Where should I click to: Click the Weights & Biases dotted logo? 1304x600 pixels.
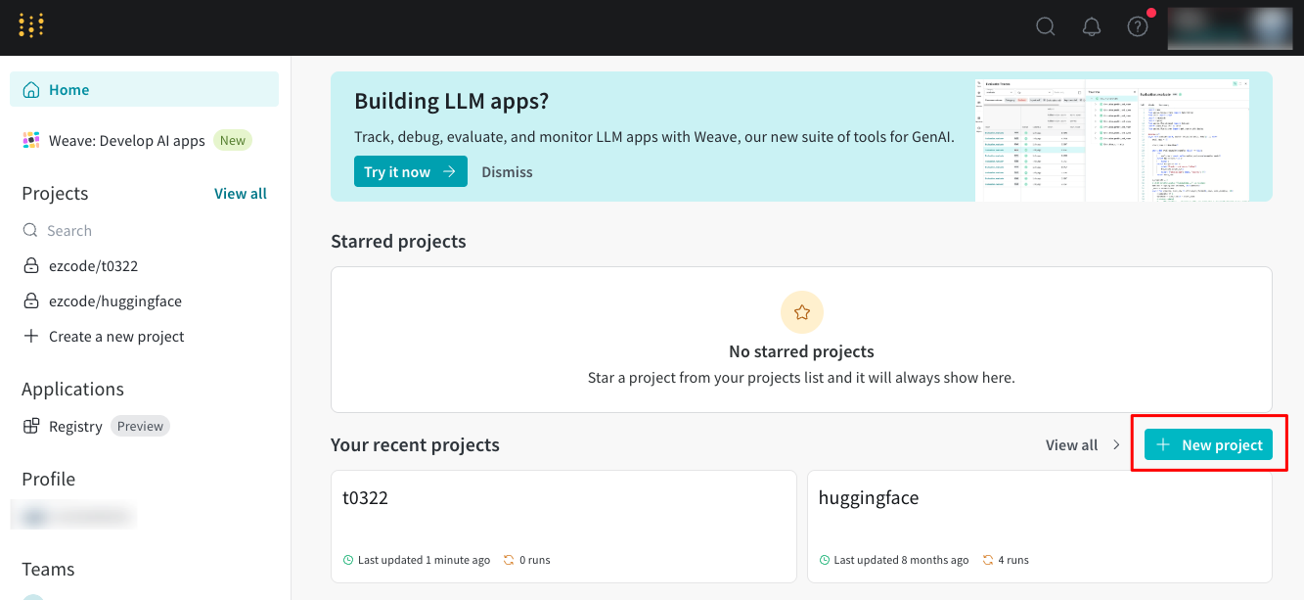pyautogui.click(x=31, y=25)
